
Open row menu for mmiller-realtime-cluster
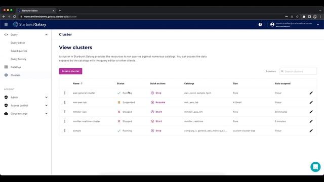(65, 121)
